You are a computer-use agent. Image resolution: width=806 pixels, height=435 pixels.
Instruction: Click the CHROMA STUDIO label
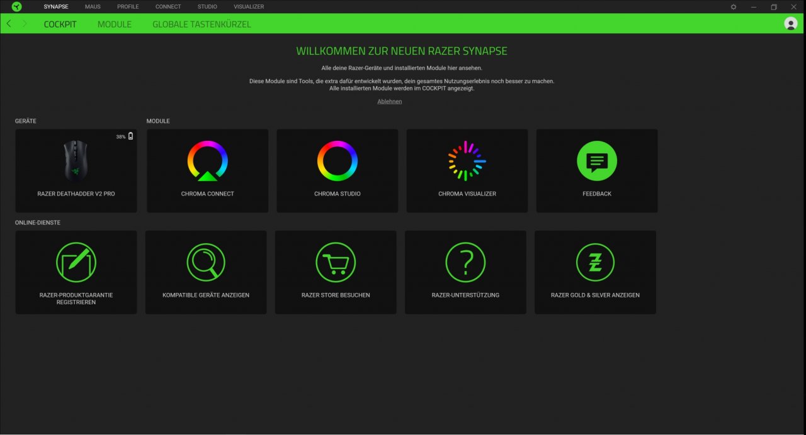click(x=338, y=194)
